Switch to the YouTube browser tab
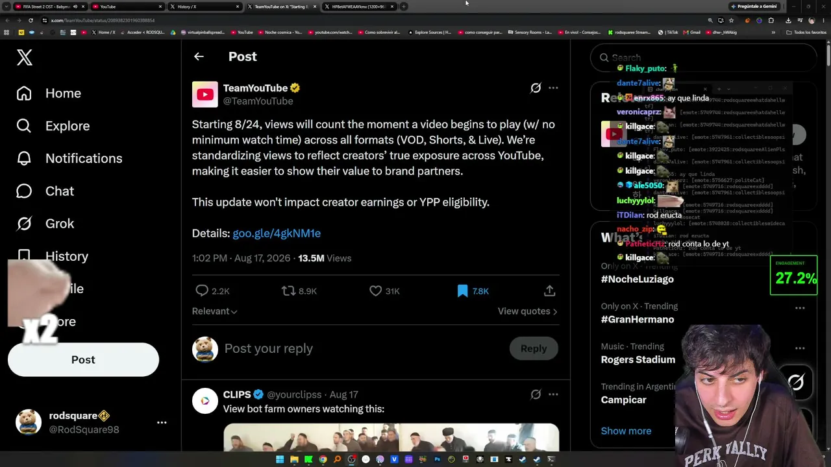 pos(127,6)
